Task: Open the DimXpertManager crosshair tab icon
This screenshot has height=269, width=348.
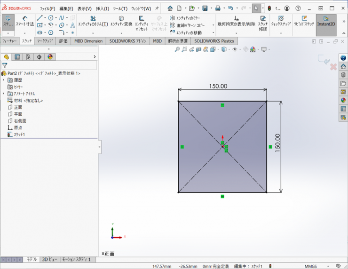Action: click(x=39, y=57)
